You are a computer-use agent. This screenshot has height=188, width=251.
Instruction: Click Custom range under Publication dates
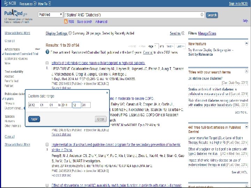click(x=14, y=108)
